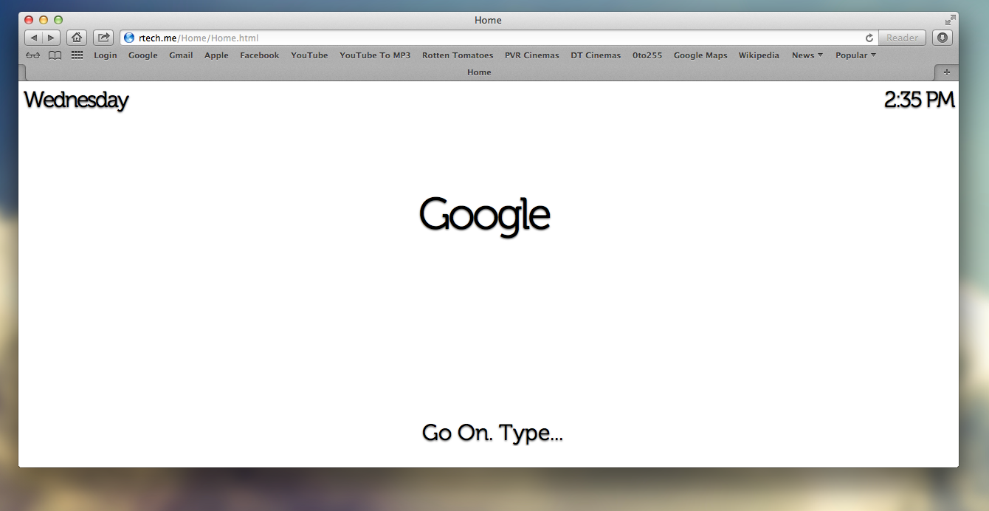The image size is (989, 511).
Task: Activate the Reader button
Action: coord(902,38)
